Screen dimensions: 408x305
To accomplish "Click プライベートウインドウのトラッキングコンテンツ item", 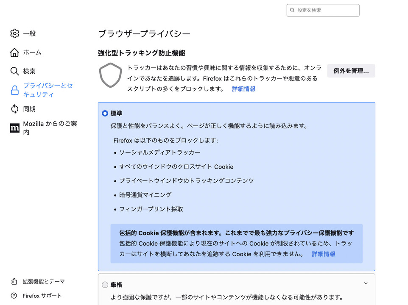I will pyautogui.click(x=186, y=181).
